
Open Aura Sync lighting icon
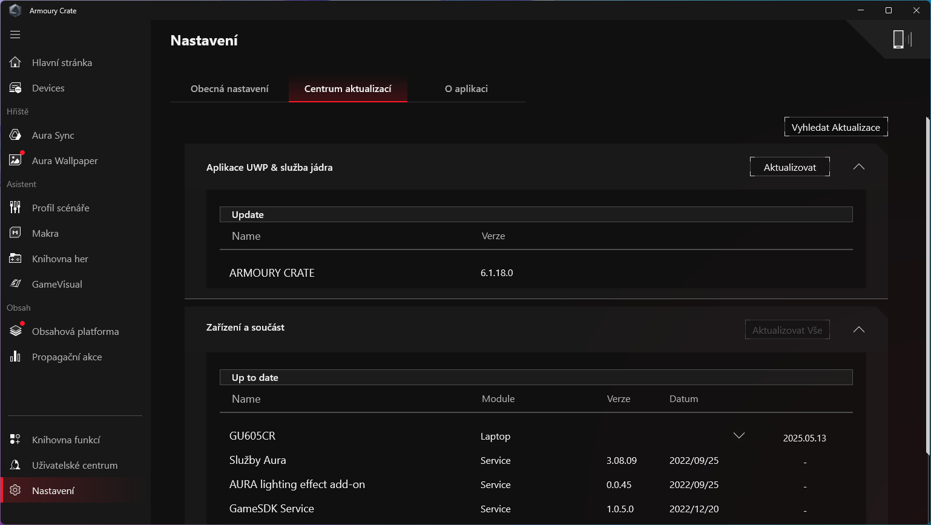(x=15, y=135)
